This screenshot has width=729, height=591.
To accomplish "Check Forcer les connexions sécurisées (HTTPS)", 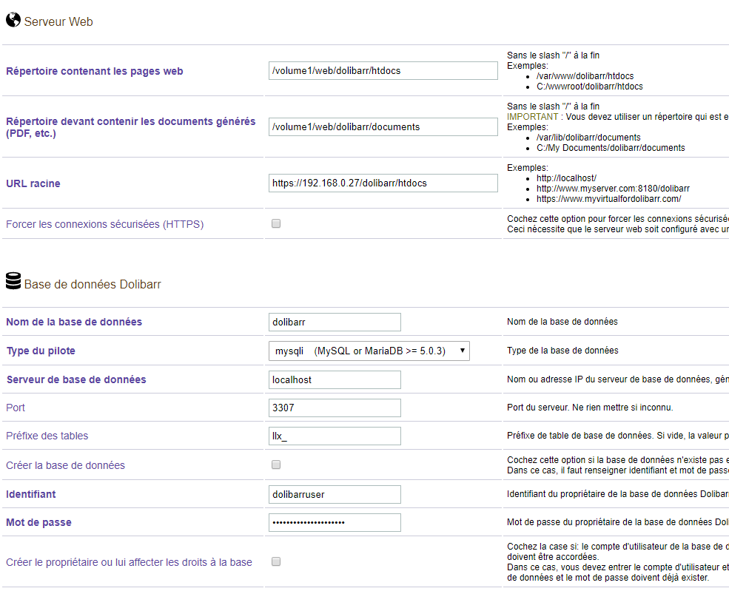I will click(276, 223).
